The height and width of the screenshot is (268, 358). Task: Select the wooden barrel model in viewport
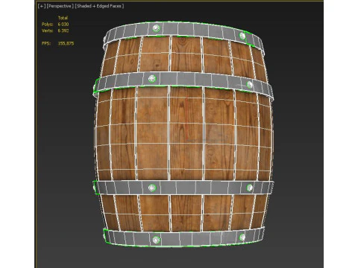[183, 134]
